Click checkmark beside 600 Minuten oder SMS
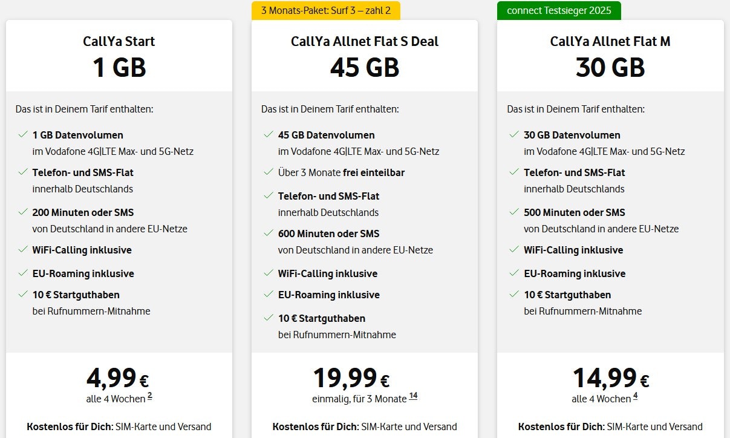Screen dimensions: 730x438 click(268, 233)
